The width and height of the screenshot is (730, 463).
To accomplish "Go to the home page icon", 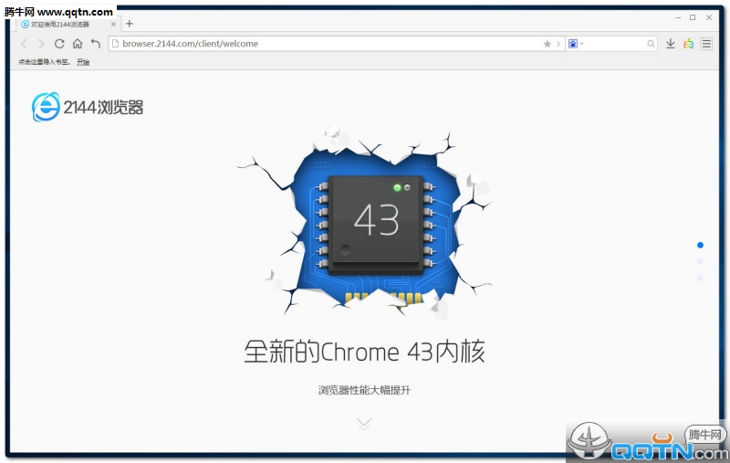I will [78, 44].
